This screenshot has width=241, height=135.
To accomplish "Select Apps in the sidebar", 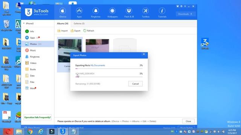I will point(38,37).
